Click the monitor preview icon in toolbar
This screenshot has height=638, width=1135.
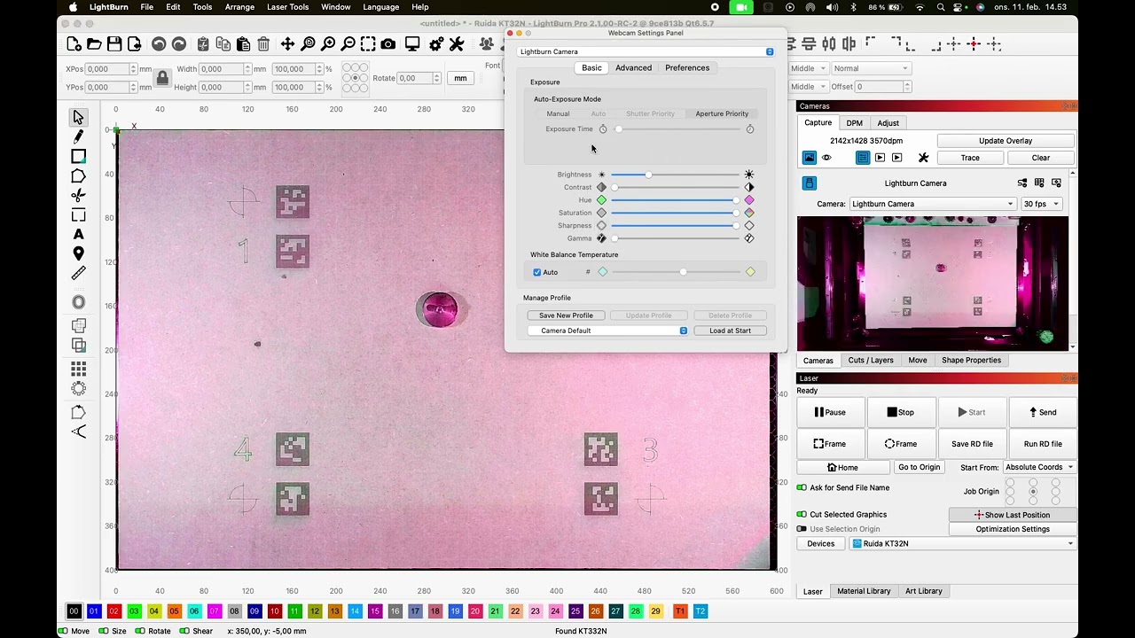tap(412, 44)
